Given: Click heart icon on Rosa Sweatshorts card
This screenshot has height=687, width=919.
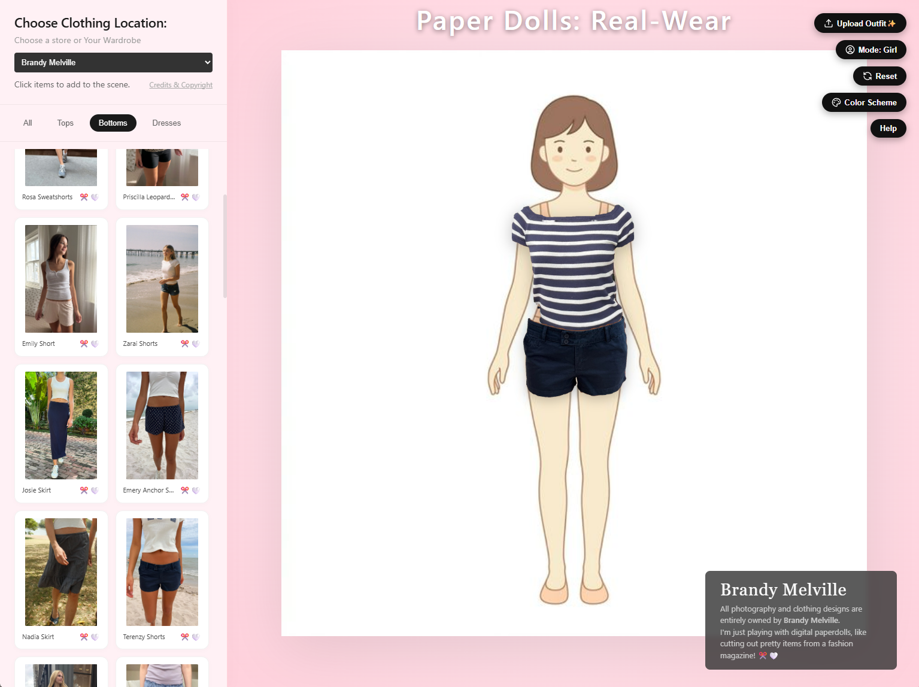Looking at the screenshot, I should point(95,197).
